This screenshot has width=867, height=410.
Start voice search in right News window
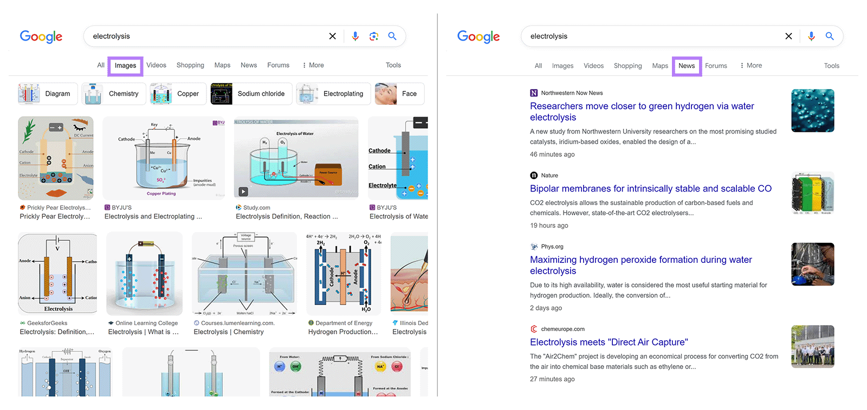[x=811, y=36]
